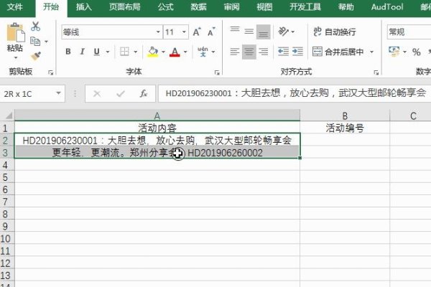Switch to the 公式 tab

(x=165, y=6)
